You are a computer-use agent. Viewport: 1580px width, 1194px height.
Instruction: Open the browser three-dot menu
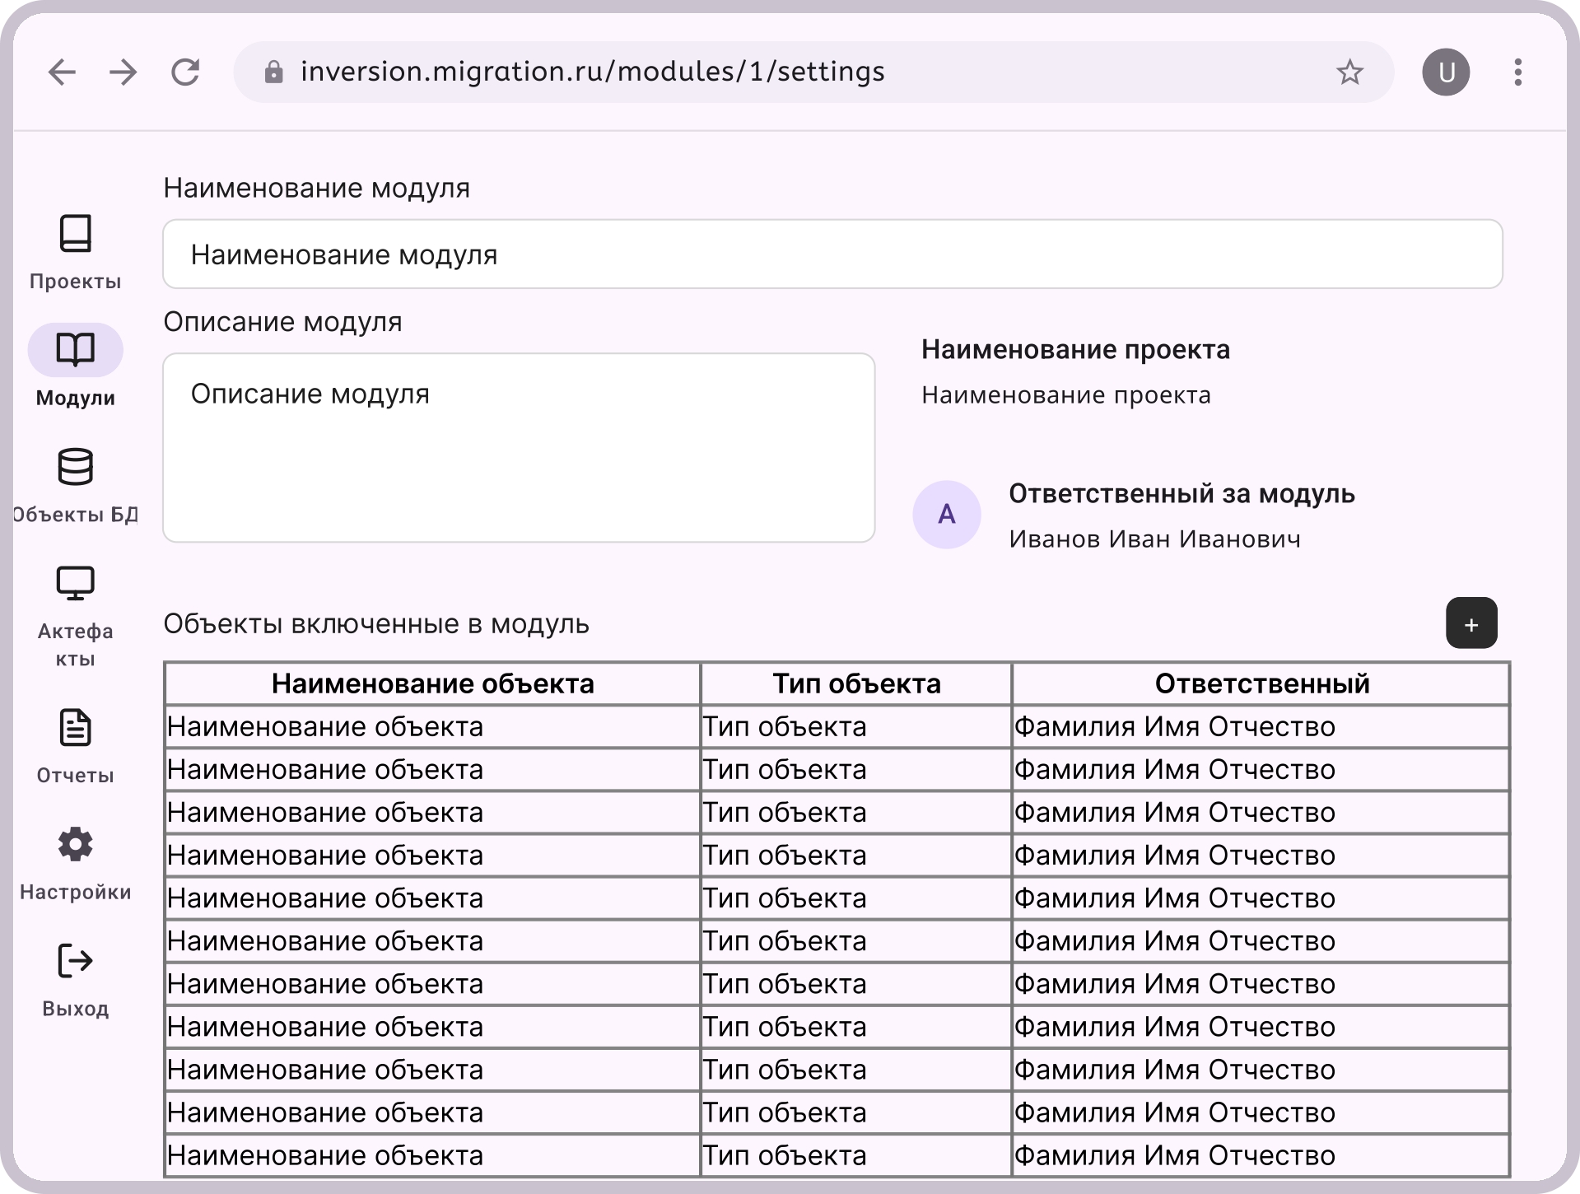pyautogui.click(x=1517, y=72)
